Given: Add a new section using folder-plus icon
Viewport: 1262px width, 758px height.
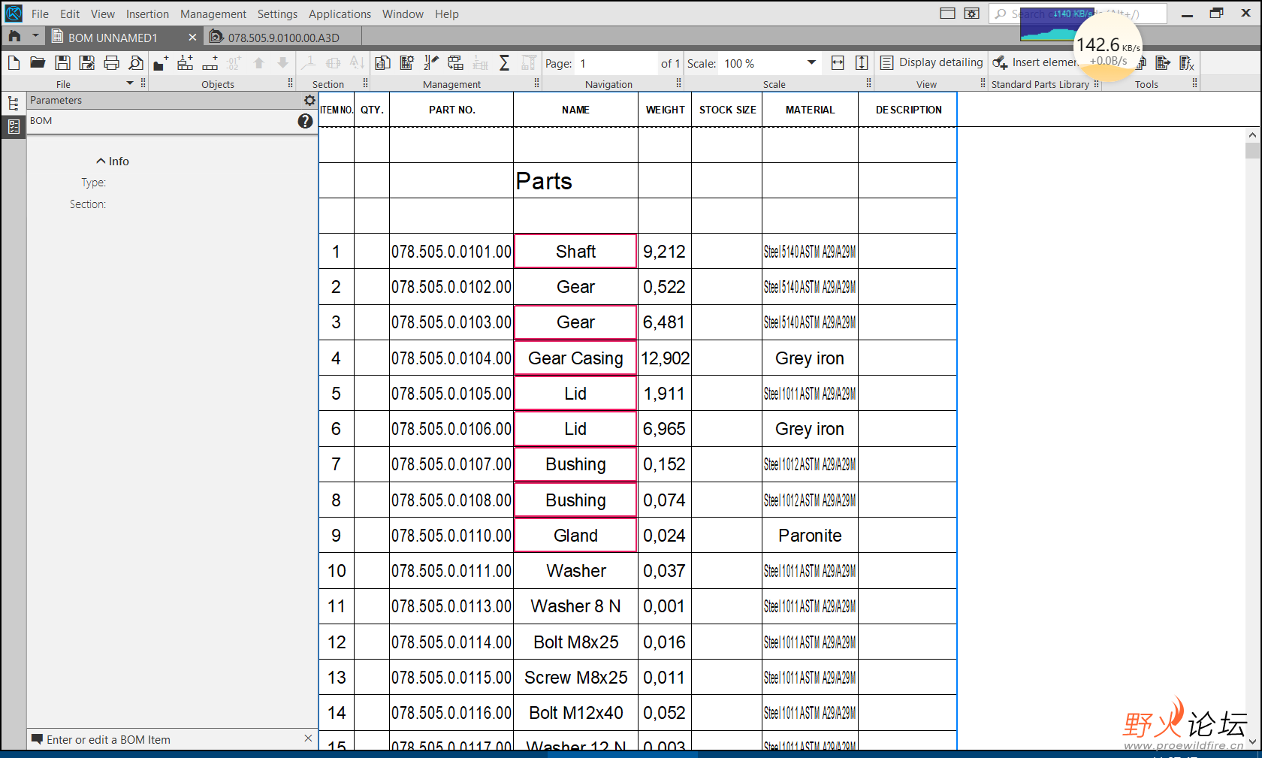Looking at the screenshot, I should click(161, 63).
